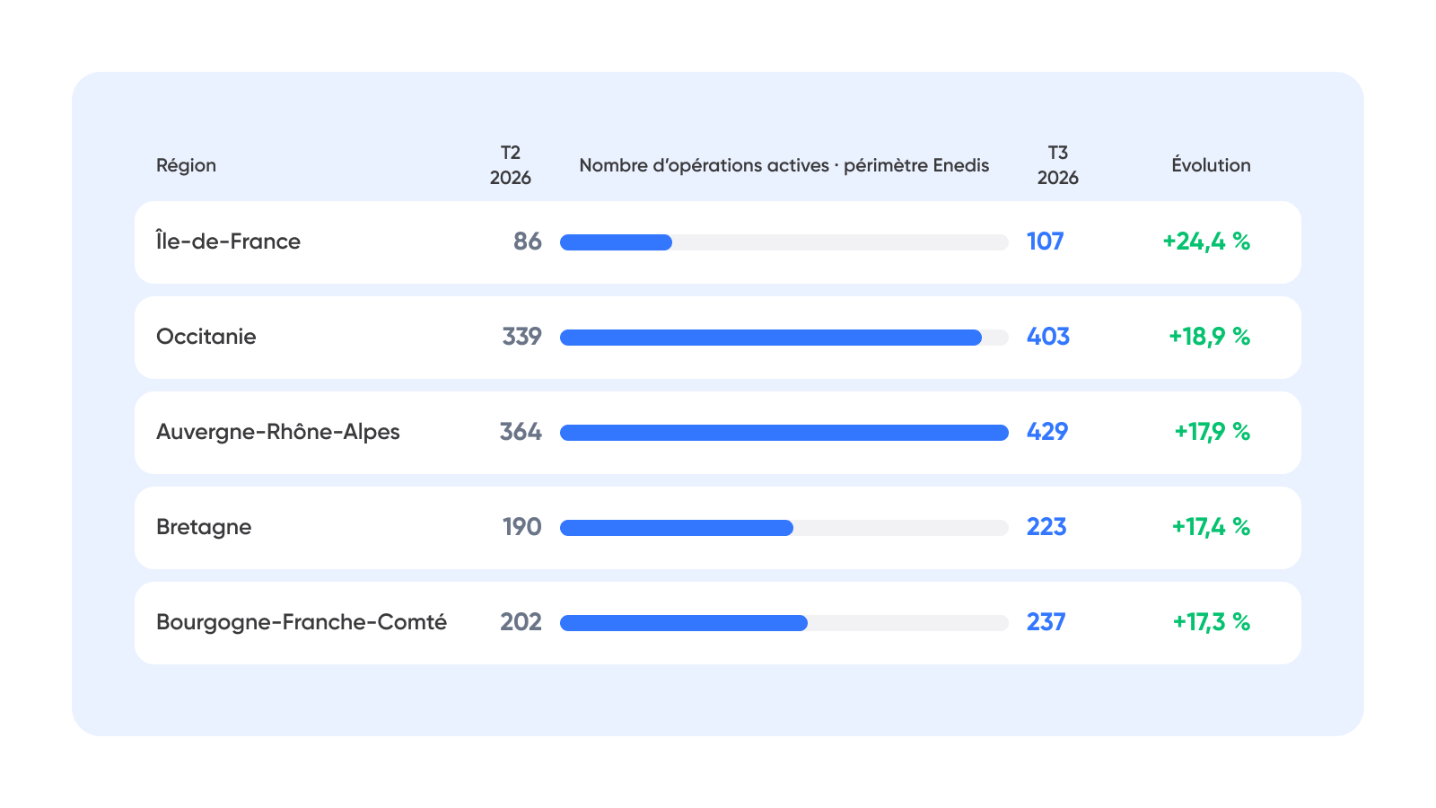The height and width of the screenshot is (808, 1436).
Task: Click the Nombre d'opérations actives header
Action: (784, 165)
